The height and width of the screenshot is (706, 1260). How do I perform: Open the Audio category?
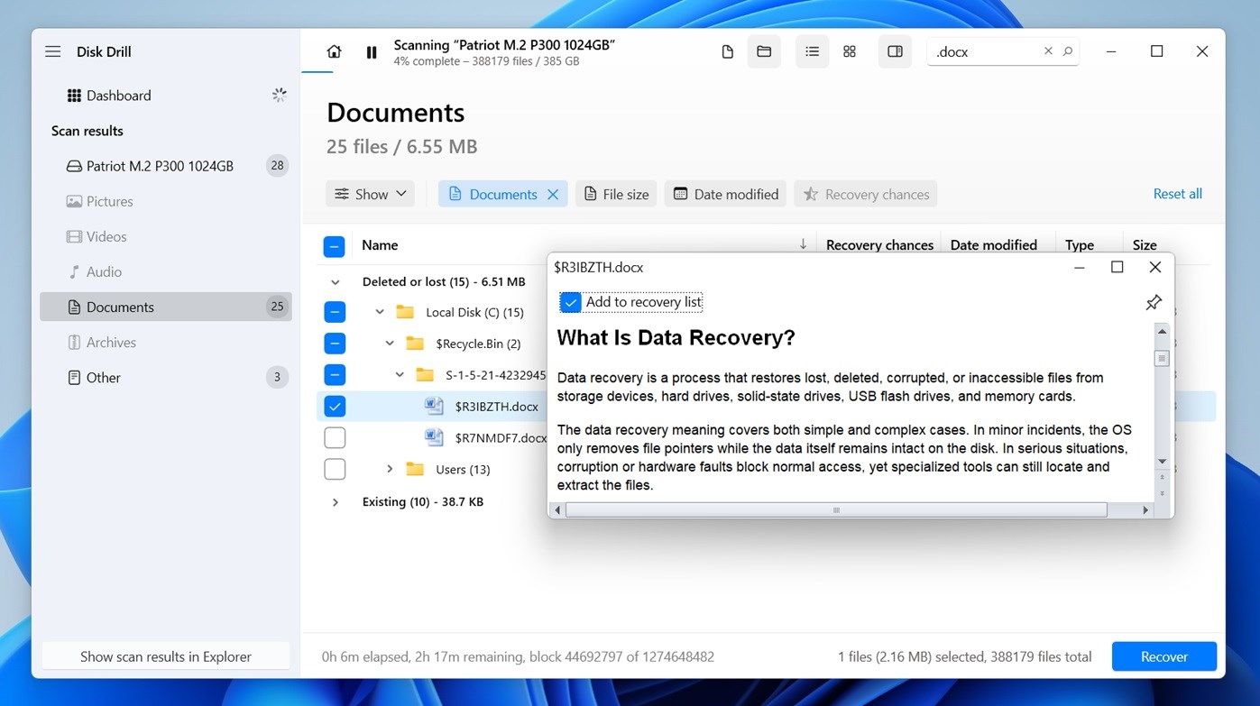pyautogui.click(x=166, y=271)
